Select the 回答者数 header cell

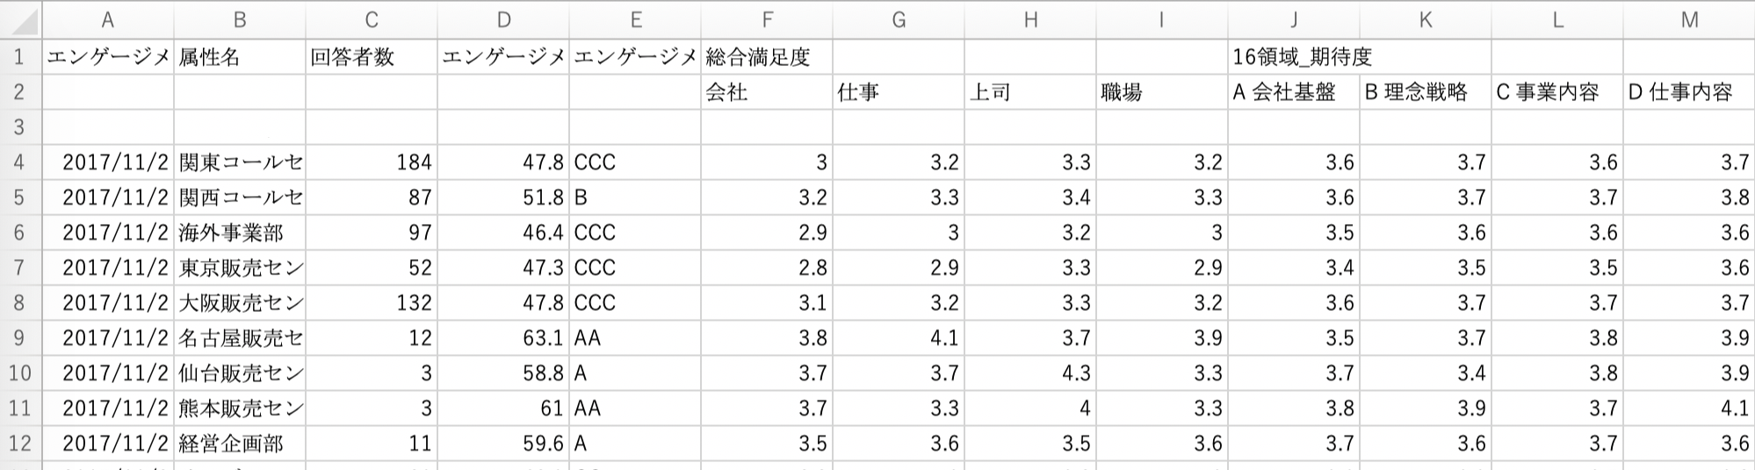point(372,57)
